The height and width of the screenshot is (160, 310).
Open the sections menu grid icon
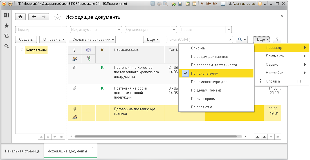click(6, 15)
